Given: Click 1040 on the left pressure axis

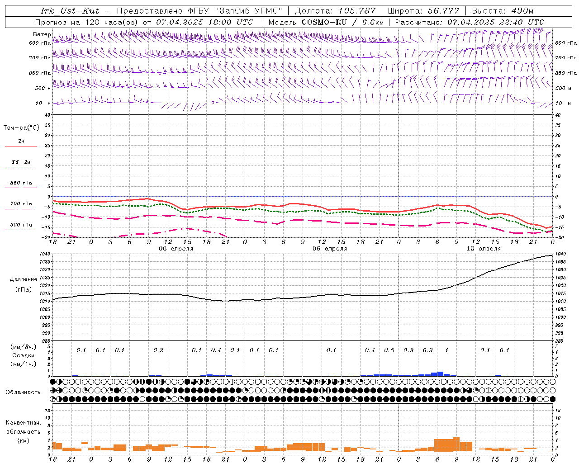Looking at the screenshot, I should click(x=44, y=254).
